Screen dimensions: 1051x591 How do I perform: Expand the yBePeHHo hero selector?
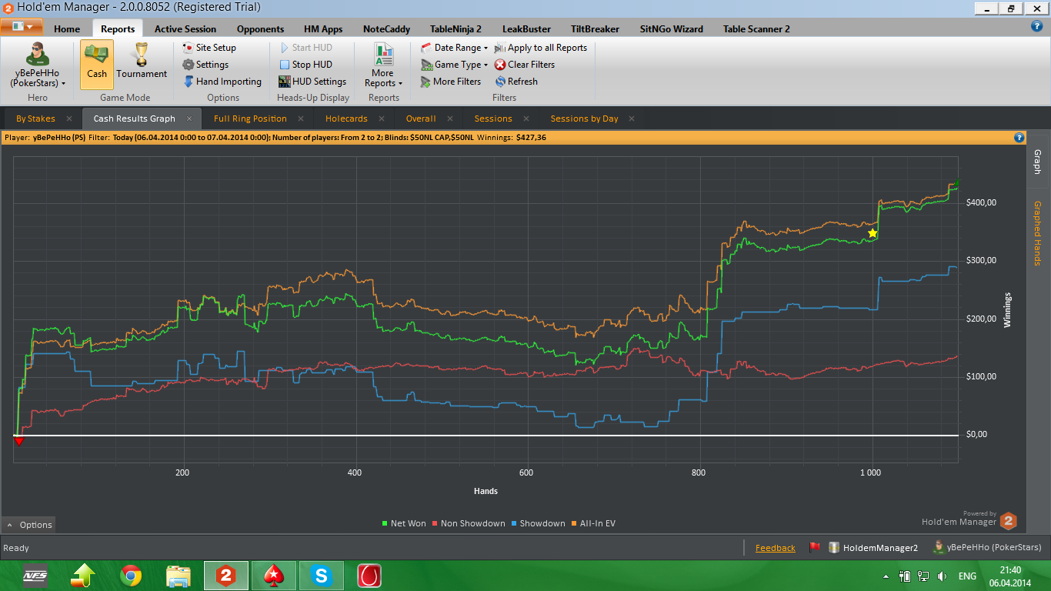(x=37, y=65)
